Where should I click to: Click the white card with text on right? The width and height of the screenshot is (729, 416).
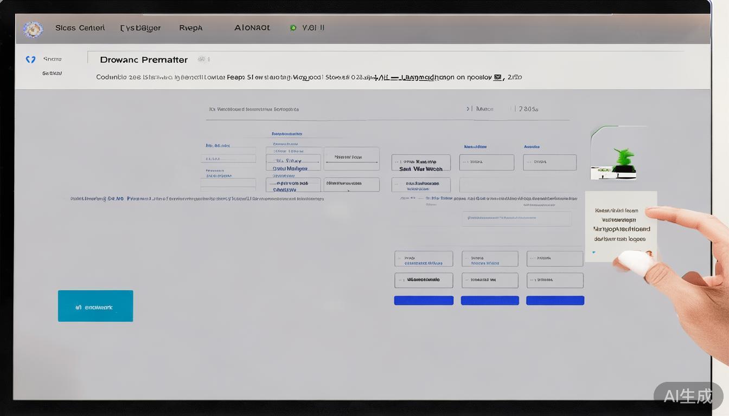[621, 226]
